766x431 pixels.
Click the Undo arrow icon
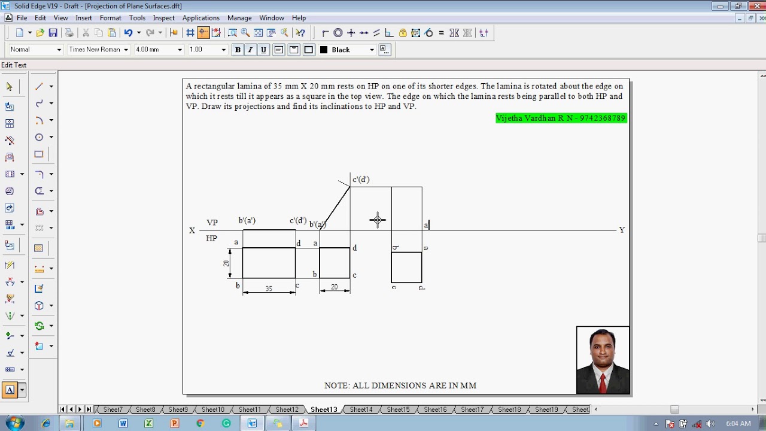128,33
